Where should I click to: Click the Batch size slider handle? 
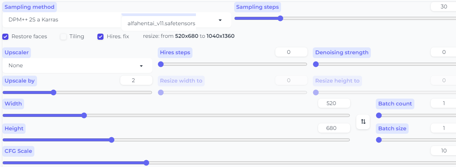379,140
